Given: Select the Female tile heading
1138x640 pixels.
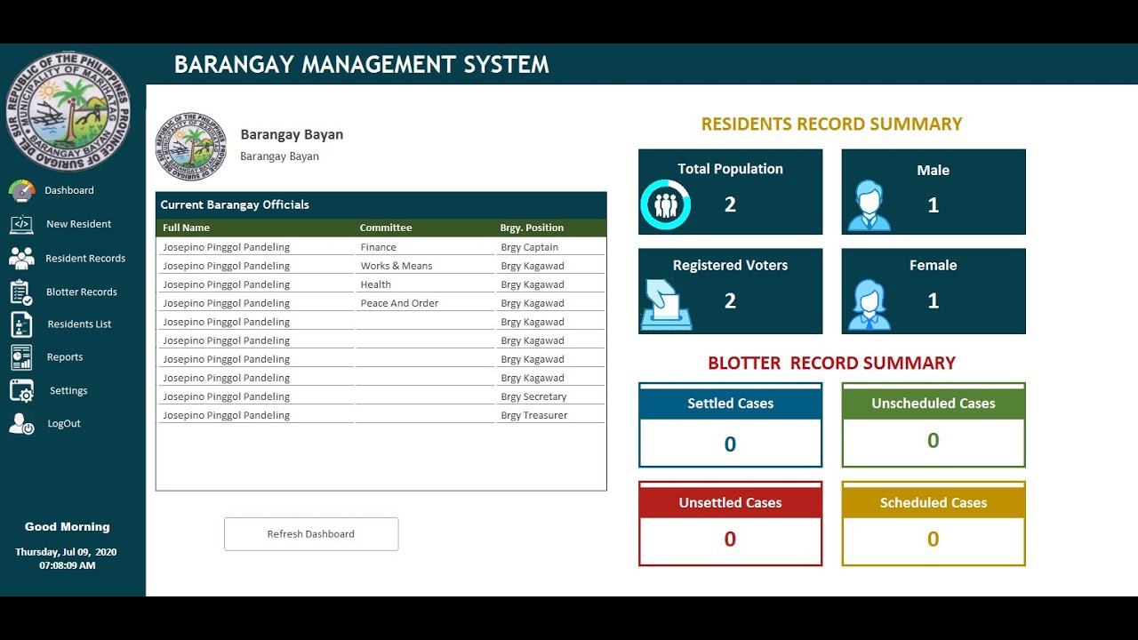Looking at the screenshot, I should 934,265.
